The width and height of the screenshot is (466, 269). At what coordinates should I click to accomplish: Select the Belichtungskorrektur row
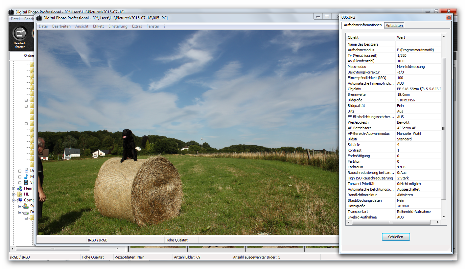[x=393, y=72]
